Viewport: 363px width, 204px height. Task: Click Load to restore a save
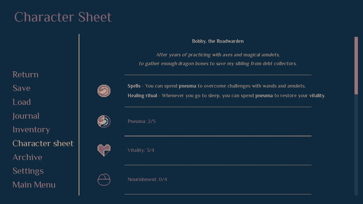pos(22,102)
